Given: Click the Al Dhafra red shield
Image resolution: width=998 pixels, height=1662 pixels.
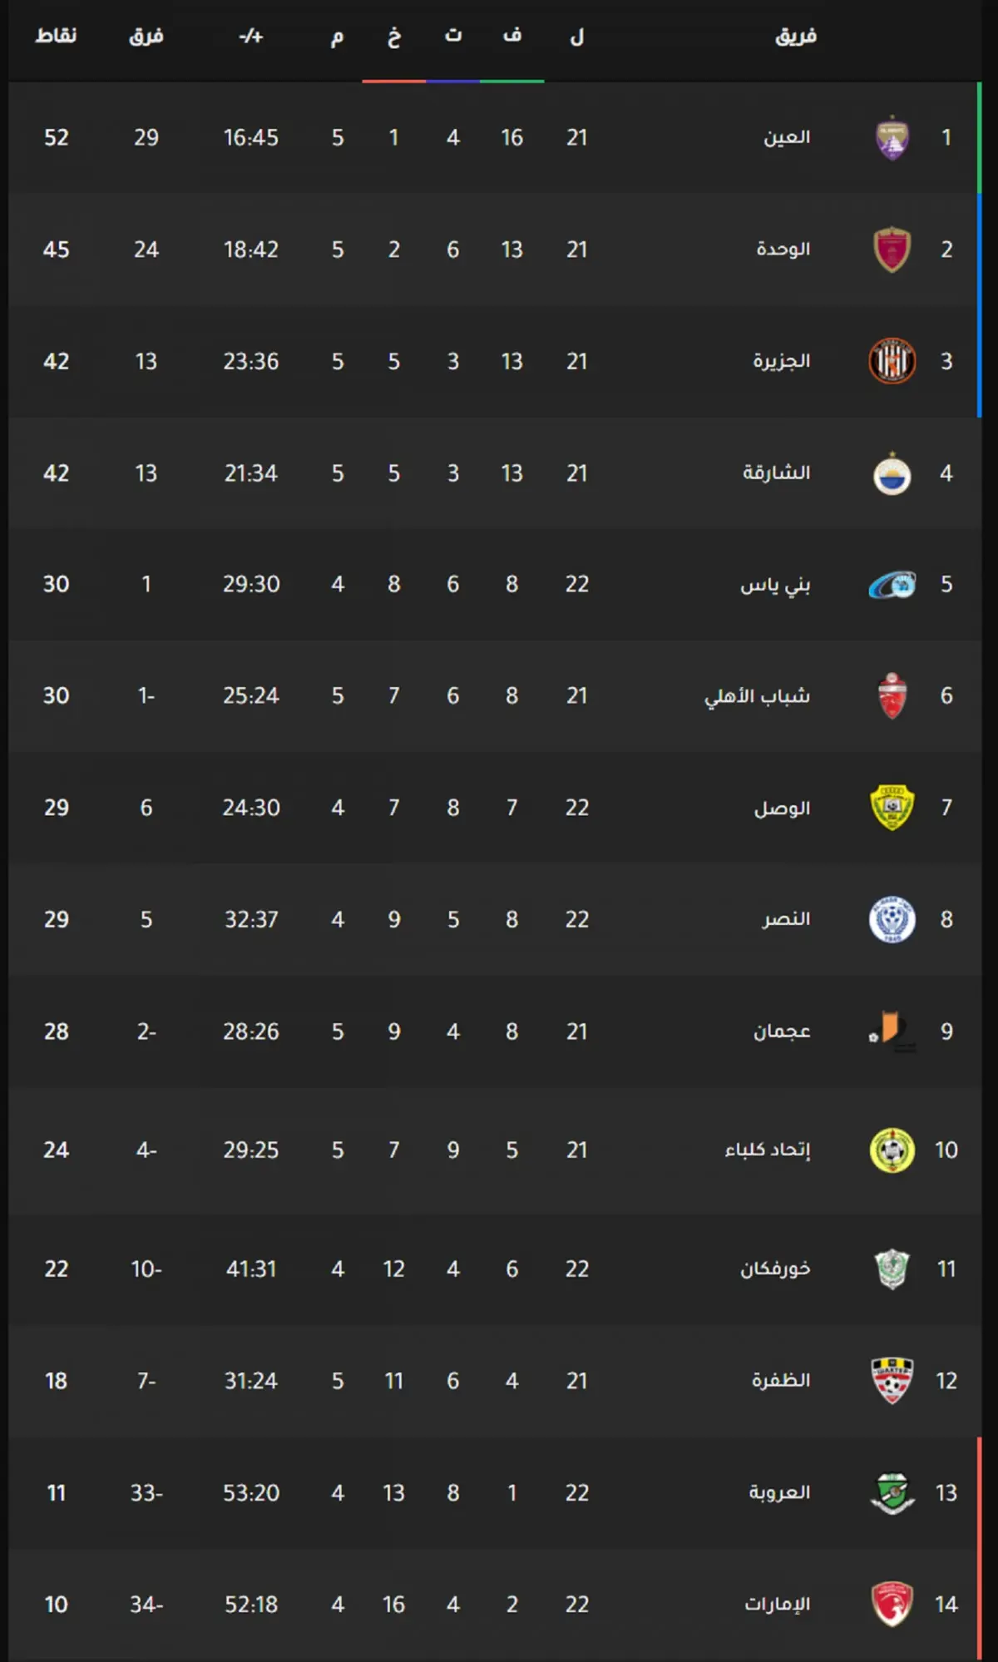Looking at the screenshot, I should [x=892, y=1381].
